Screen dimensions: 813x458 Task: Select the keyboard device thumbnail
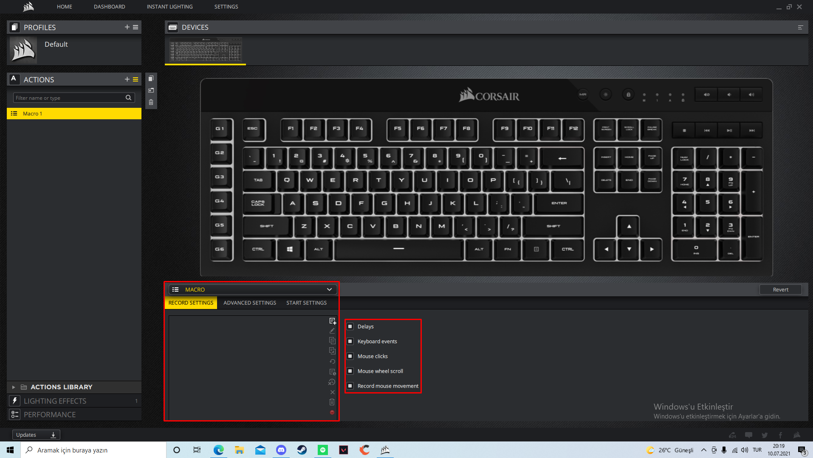(x=206, y=50)
